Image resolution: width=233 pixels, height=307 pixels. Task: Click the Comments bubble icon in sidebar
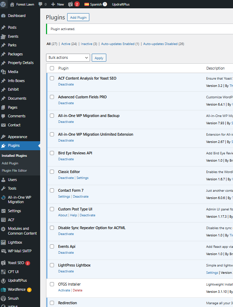point(3,116)
